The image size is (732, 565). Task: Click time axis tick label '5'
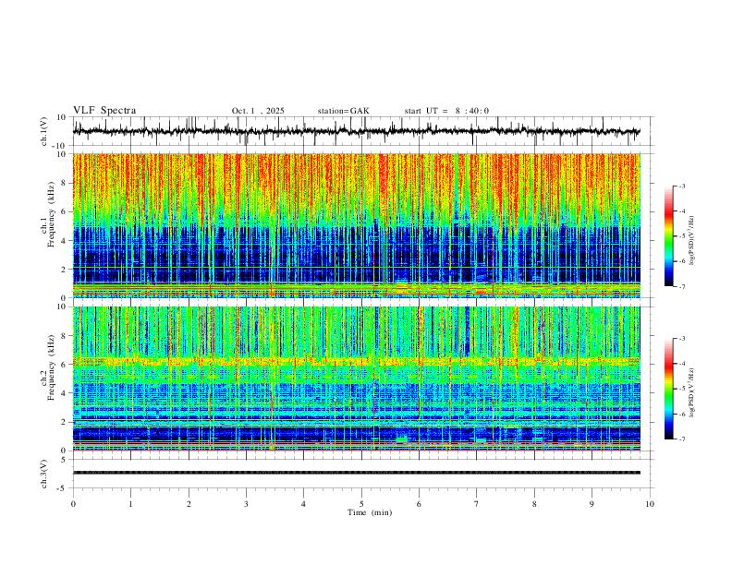[361, 504]
